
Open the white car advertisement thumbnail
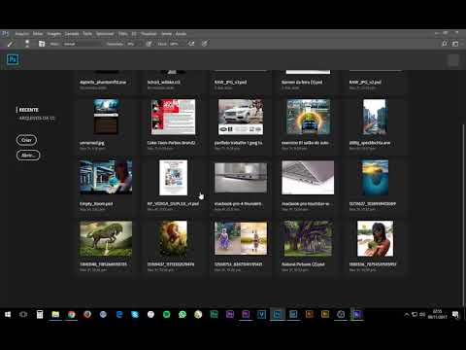(241, 117)
